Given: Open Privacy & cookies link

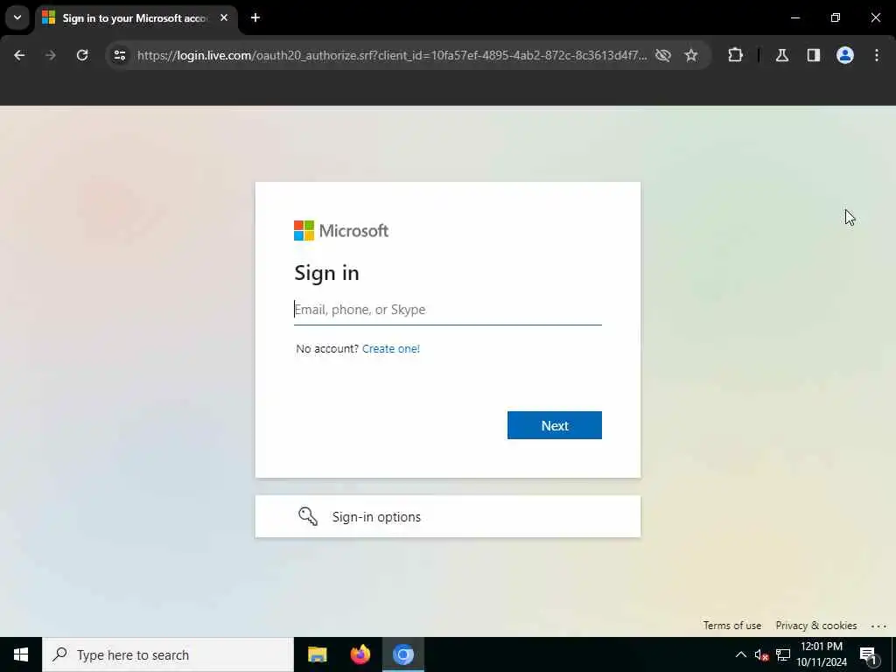Looking at the screenshot, I should click(x=816, y=625).
